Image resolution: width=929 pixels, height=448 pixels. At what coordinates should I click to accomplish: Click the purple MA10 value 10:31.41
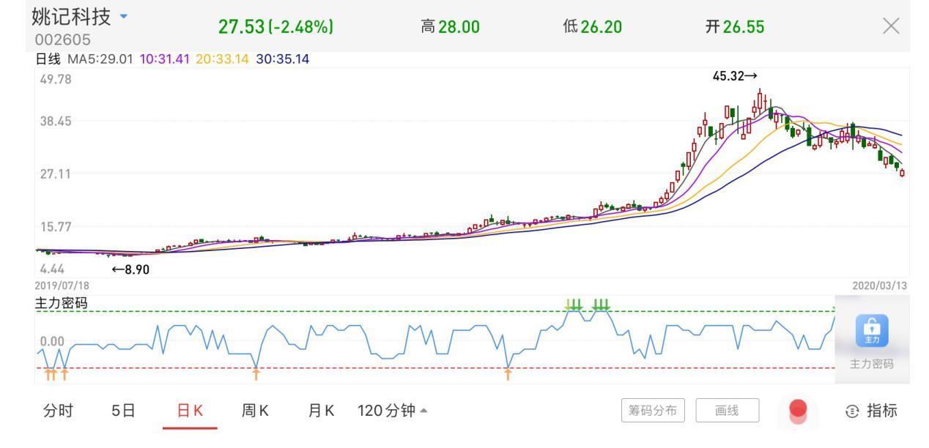[165, 59]
